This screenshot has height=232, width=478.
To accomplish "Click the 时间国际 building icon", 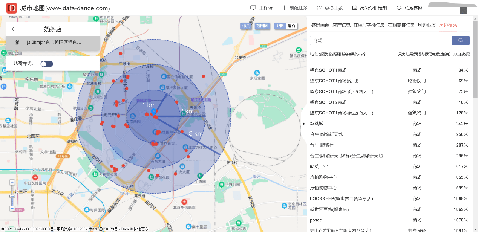I will (87, 210).
